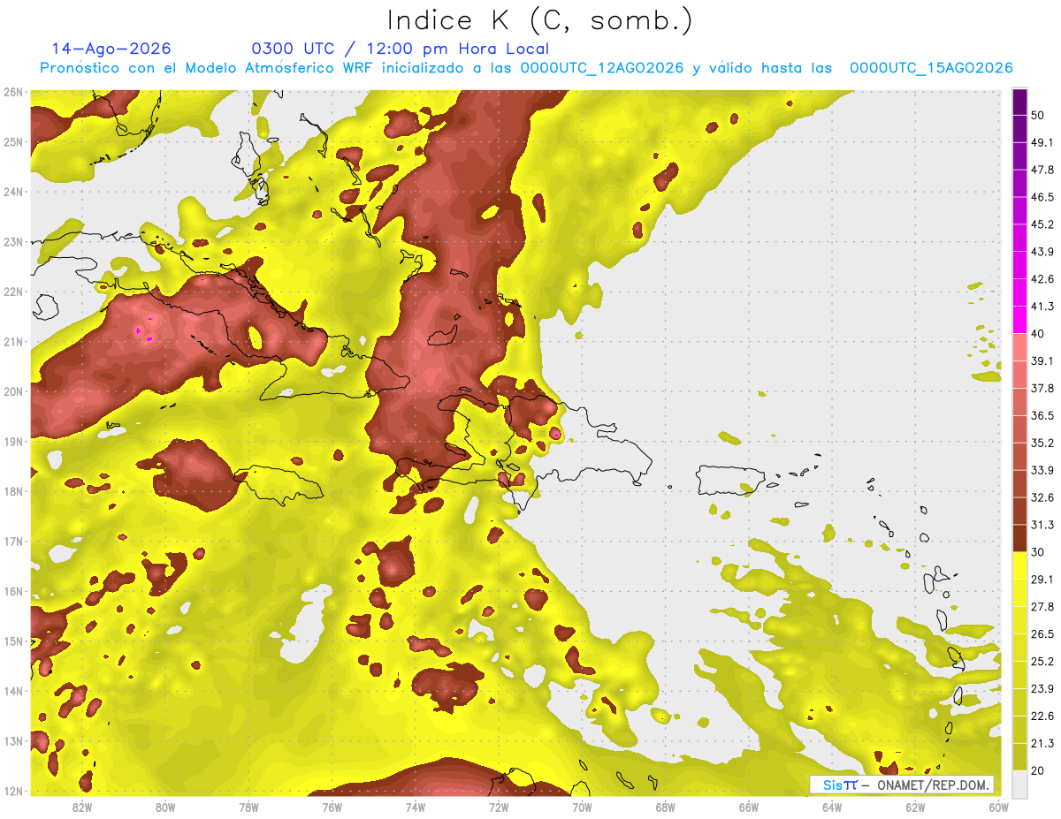This screenshot has height=819, width=1061.
Task: Click the color bar label "41.3"
Action: tap(1042, 307)
